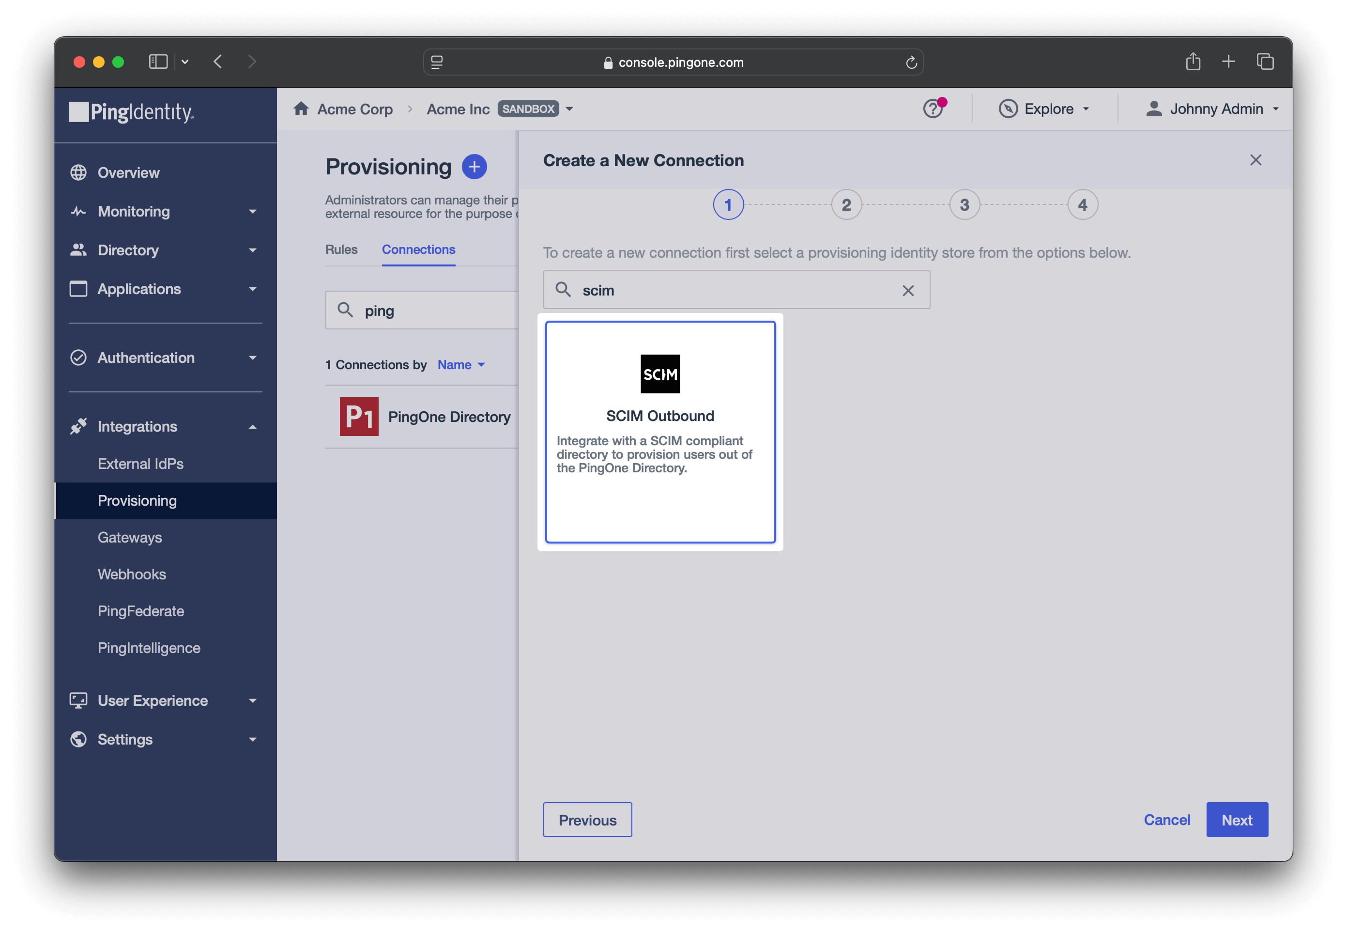Reload the page in Safari

(x=911, y=62)
